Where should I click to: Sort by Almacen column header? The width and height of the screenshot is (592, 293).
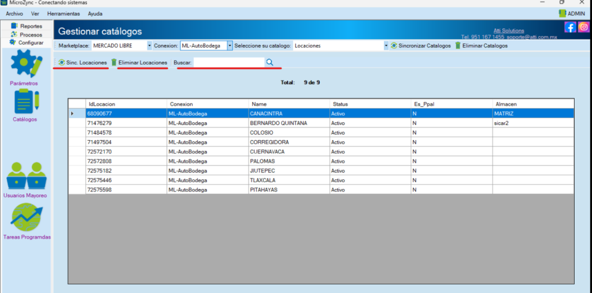coord(533,104)
